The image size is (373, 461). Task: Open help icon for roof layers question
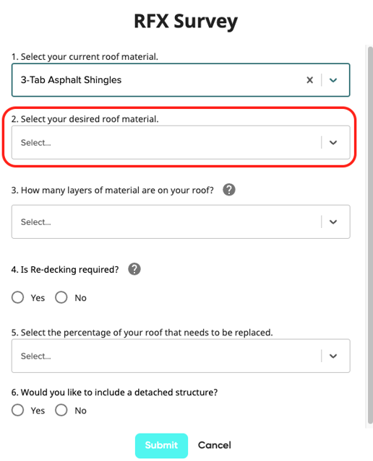tap(229, 190)
